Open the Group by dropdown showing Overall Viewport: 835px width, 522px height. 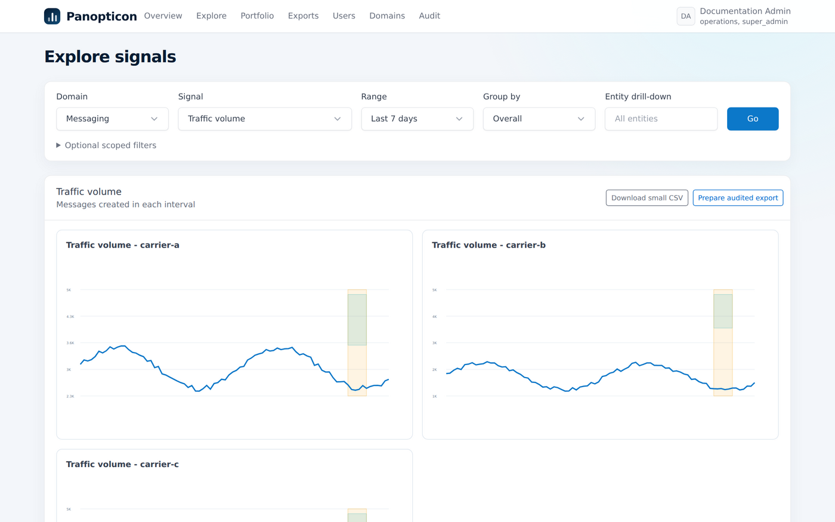pyautogui.click(x=539, y=119)
